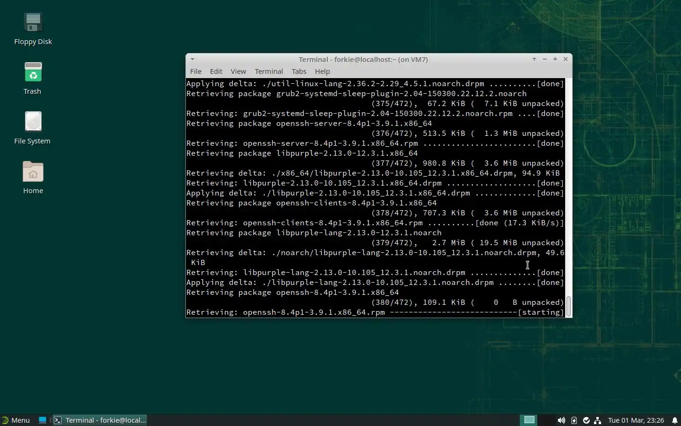Open the volume control tray icon

[561, 420]
